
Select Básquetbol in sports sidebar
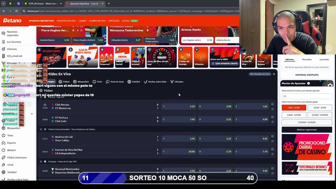pos(14,128)
